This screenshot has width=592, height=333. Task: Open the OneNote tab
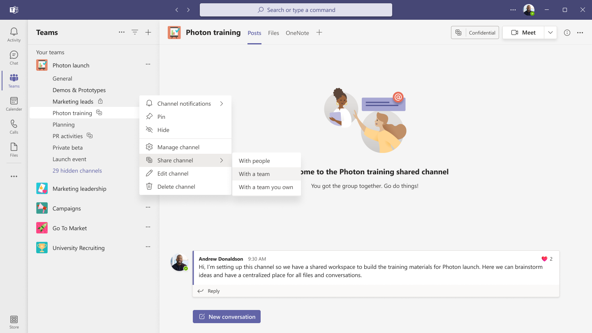point(297,33)
